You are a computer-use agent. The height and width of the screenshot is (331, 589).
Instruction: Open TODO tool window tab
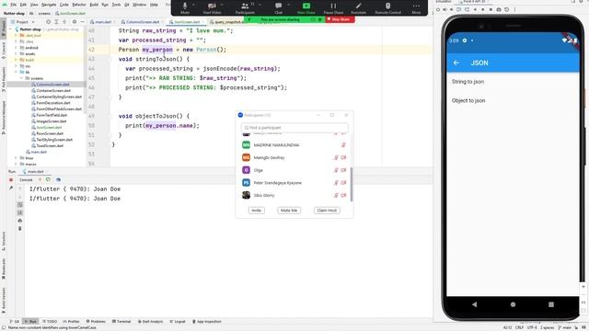(50, 322)
